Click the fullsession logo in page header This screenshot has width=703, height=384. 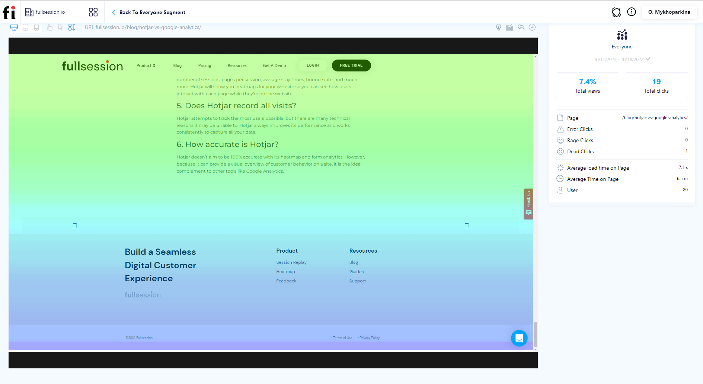pos(92,65)
